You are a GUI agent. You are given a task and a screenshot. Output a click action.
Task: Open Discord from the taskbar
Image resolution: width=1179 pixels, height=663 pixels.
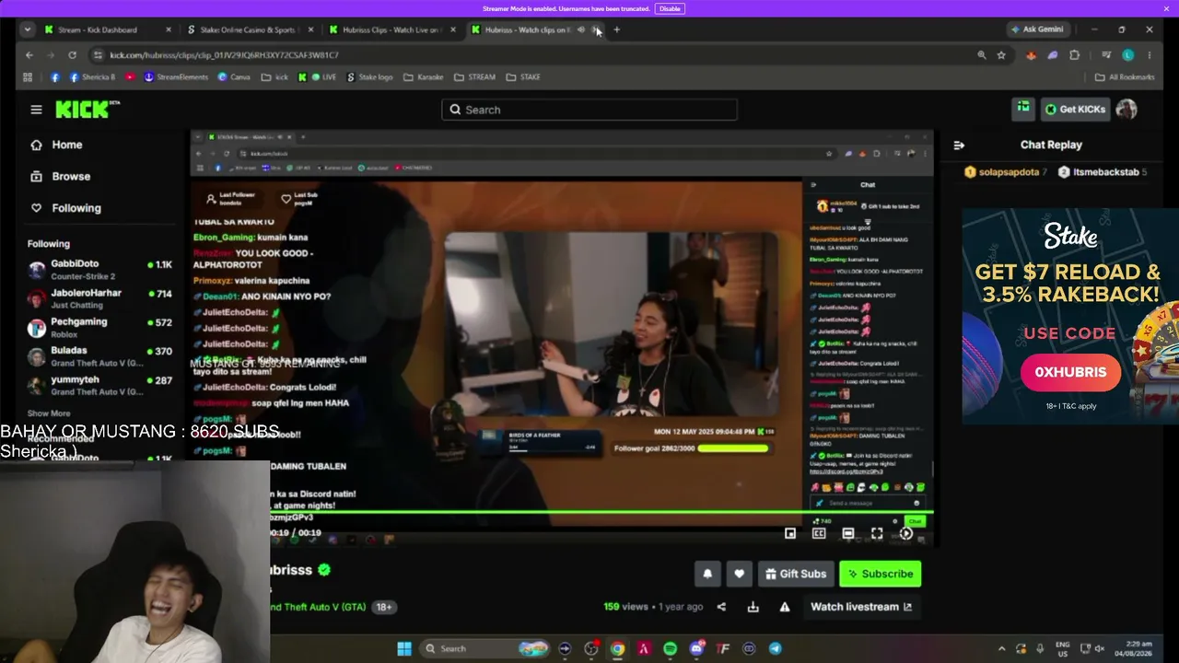pyautogui.click(x=696, y=648)
